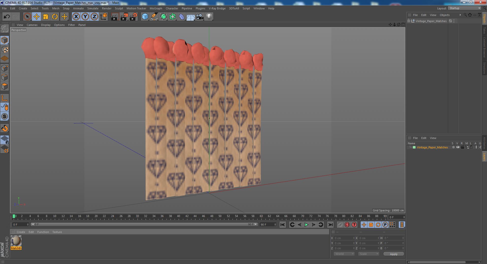Open the Scale mode dropdown
The image size is (487, 264).
click(x=368, y=254)
